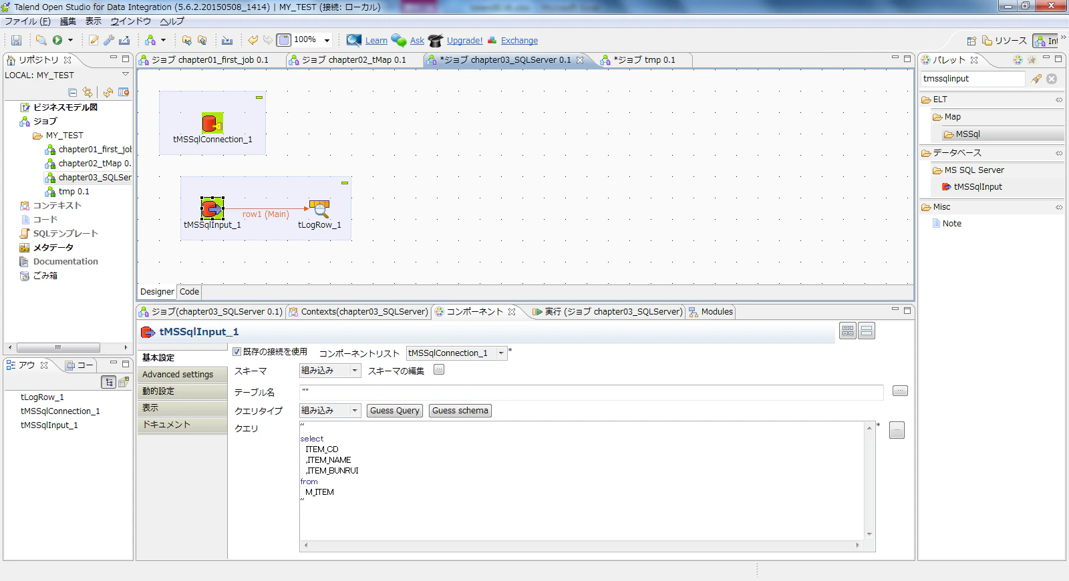Click the table name input field
Screen dimensions: 1069x581
point(591,392)
